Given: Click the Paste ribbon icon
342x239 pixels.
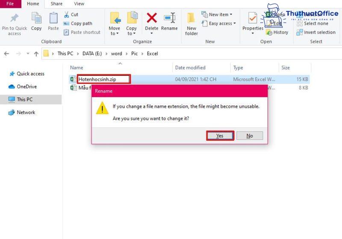Looking at the screenshot, I should [x=53, y=18].
